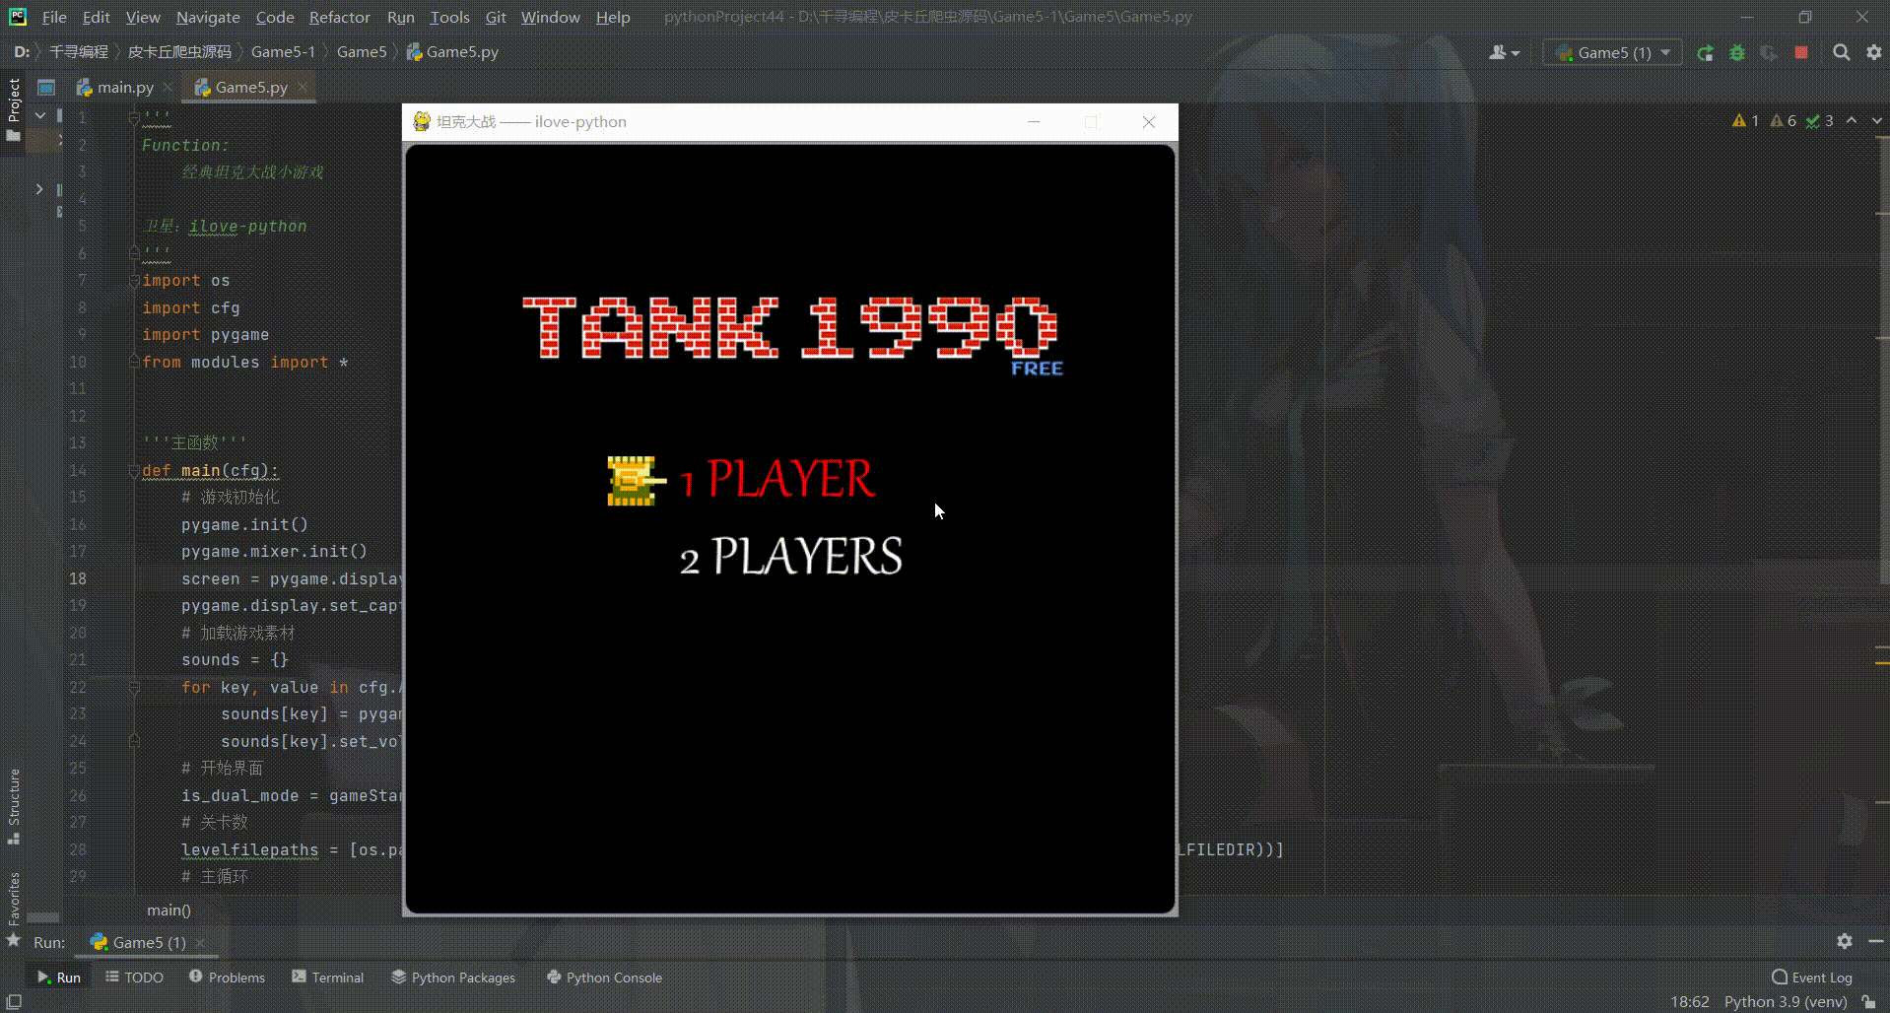Start debugging with the green bug icon
Viewport: 1890px width, 1013px height.
1737,53
